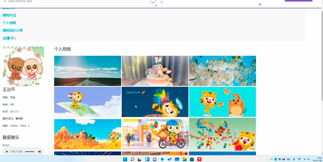Open Microsoft Store on taskbar
The height and width of the screenshot is (162, 323).
192,159
